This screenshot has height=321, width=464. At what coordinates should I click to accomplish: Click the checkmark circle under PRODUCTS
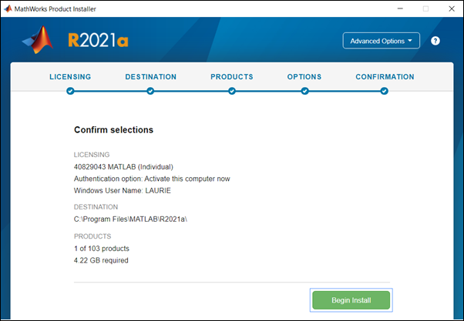point(232,91)
